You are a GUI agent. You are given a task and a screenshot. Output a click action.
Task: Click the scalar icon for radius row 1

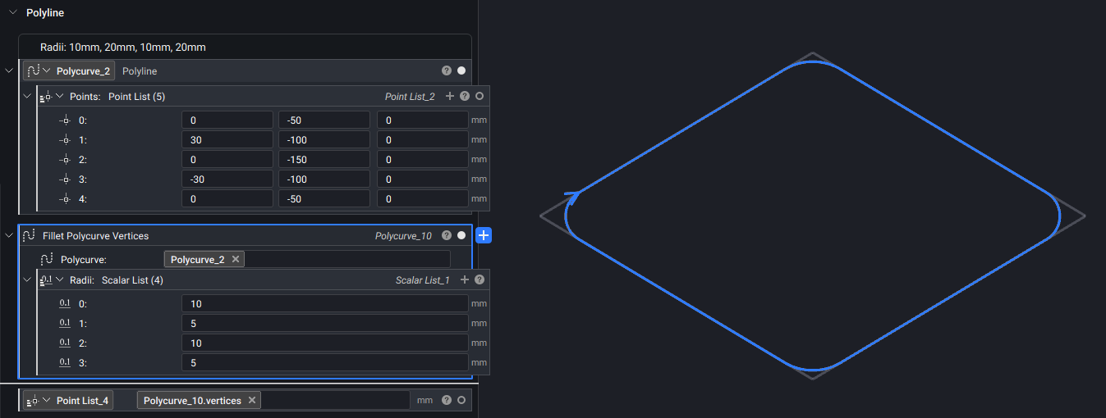click(66, 324)
